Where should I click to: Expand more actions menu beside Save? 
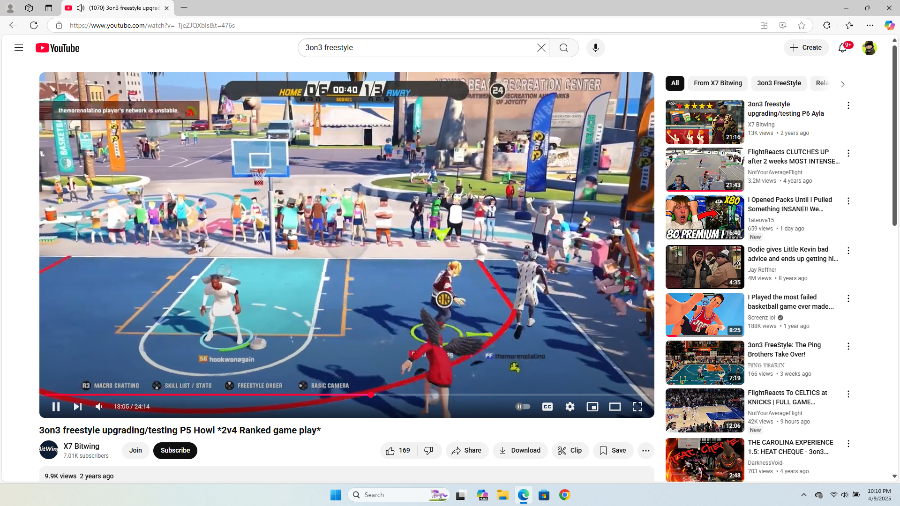point(645,451)
